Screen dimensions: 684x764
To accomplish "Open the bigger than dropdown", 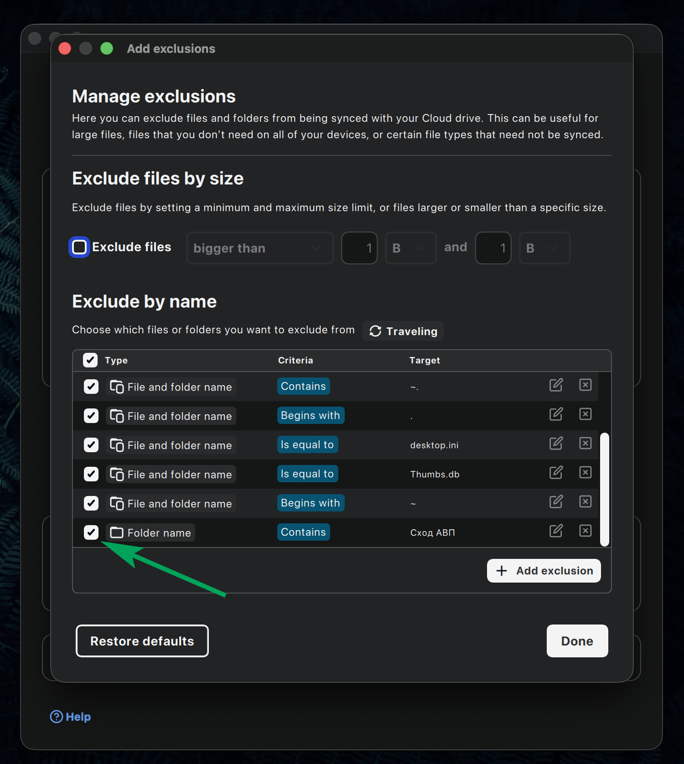I will [260, 248].
